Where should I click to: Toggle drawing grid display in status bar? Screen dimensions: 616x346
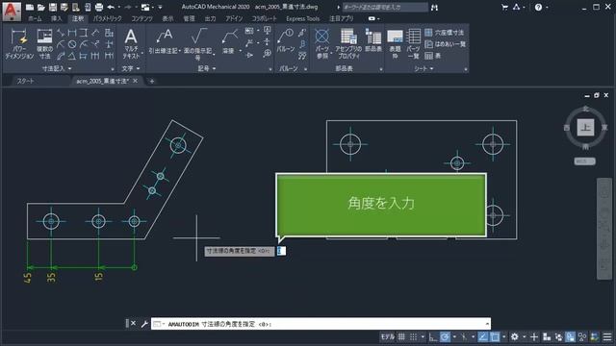tap(401, 336)
